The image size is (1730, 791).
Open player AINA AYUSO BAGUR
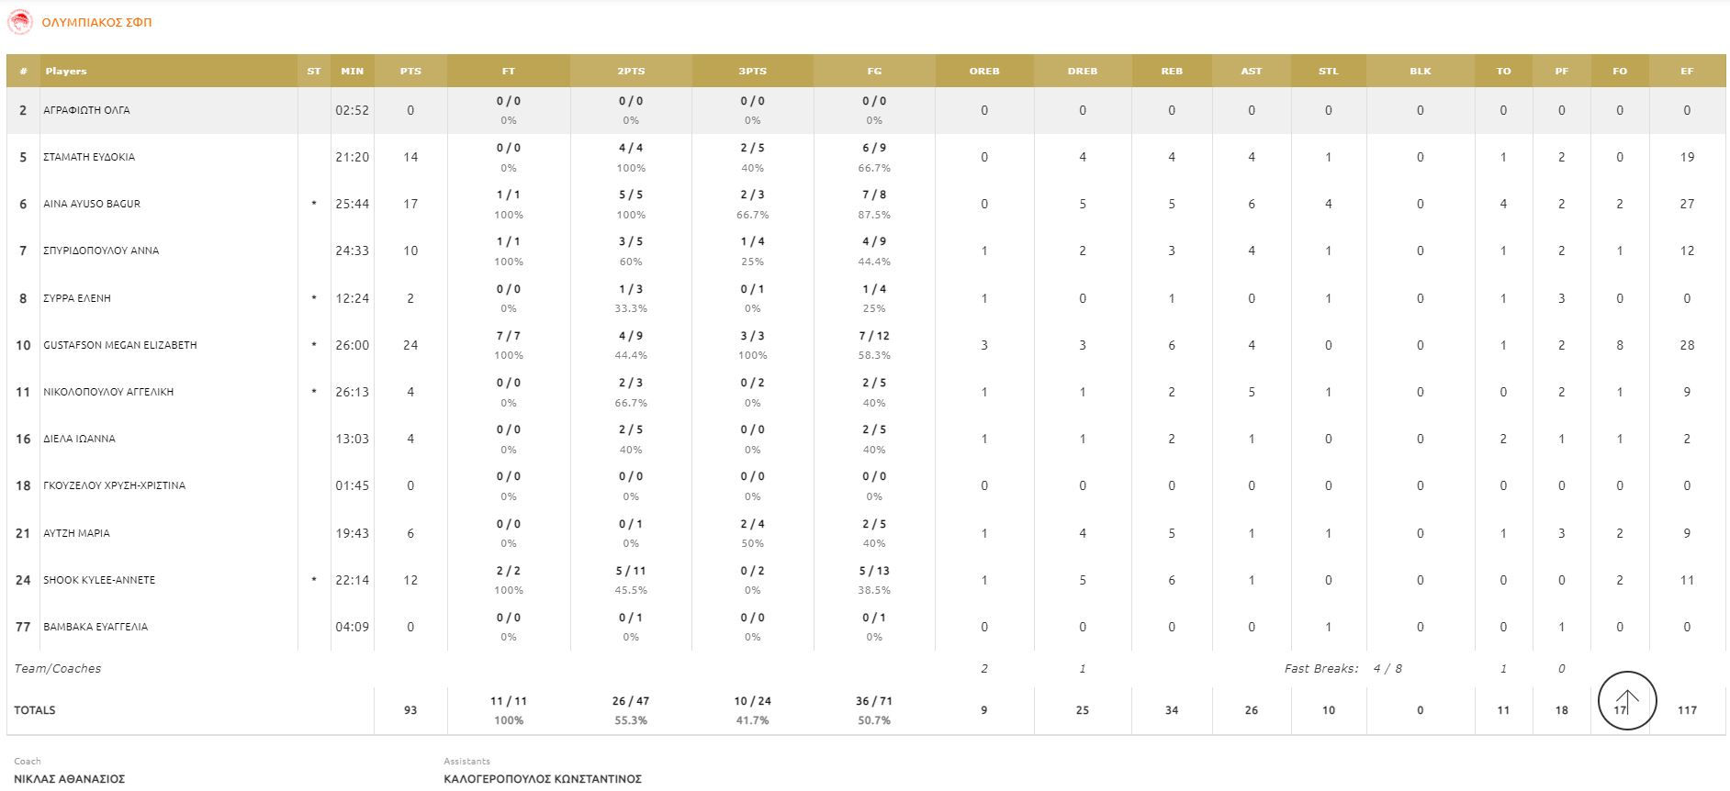click(x=92, y=204)
